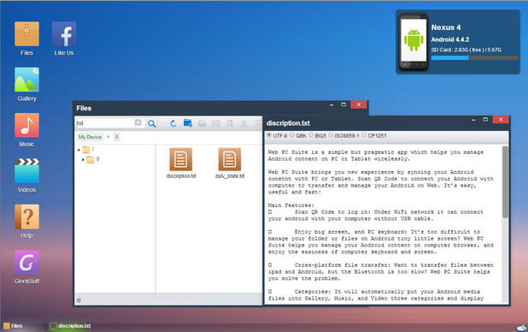Switch to discription.txt in the taskbar

click(x=70, y=326)
